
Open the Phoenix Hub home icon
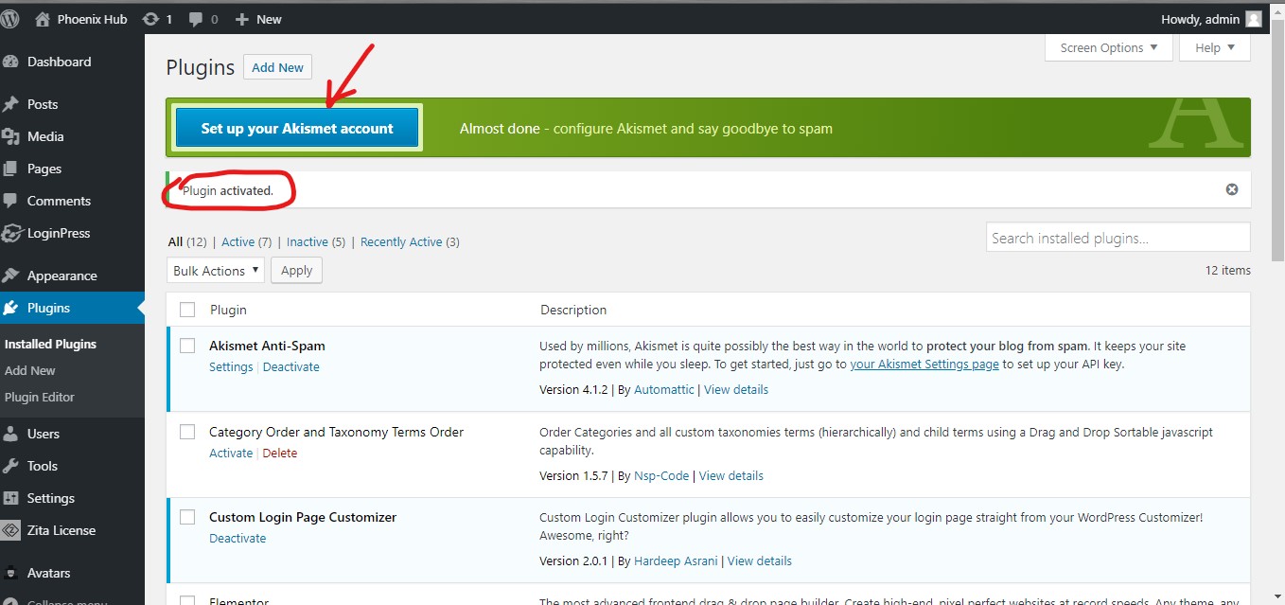click(43, 19)
